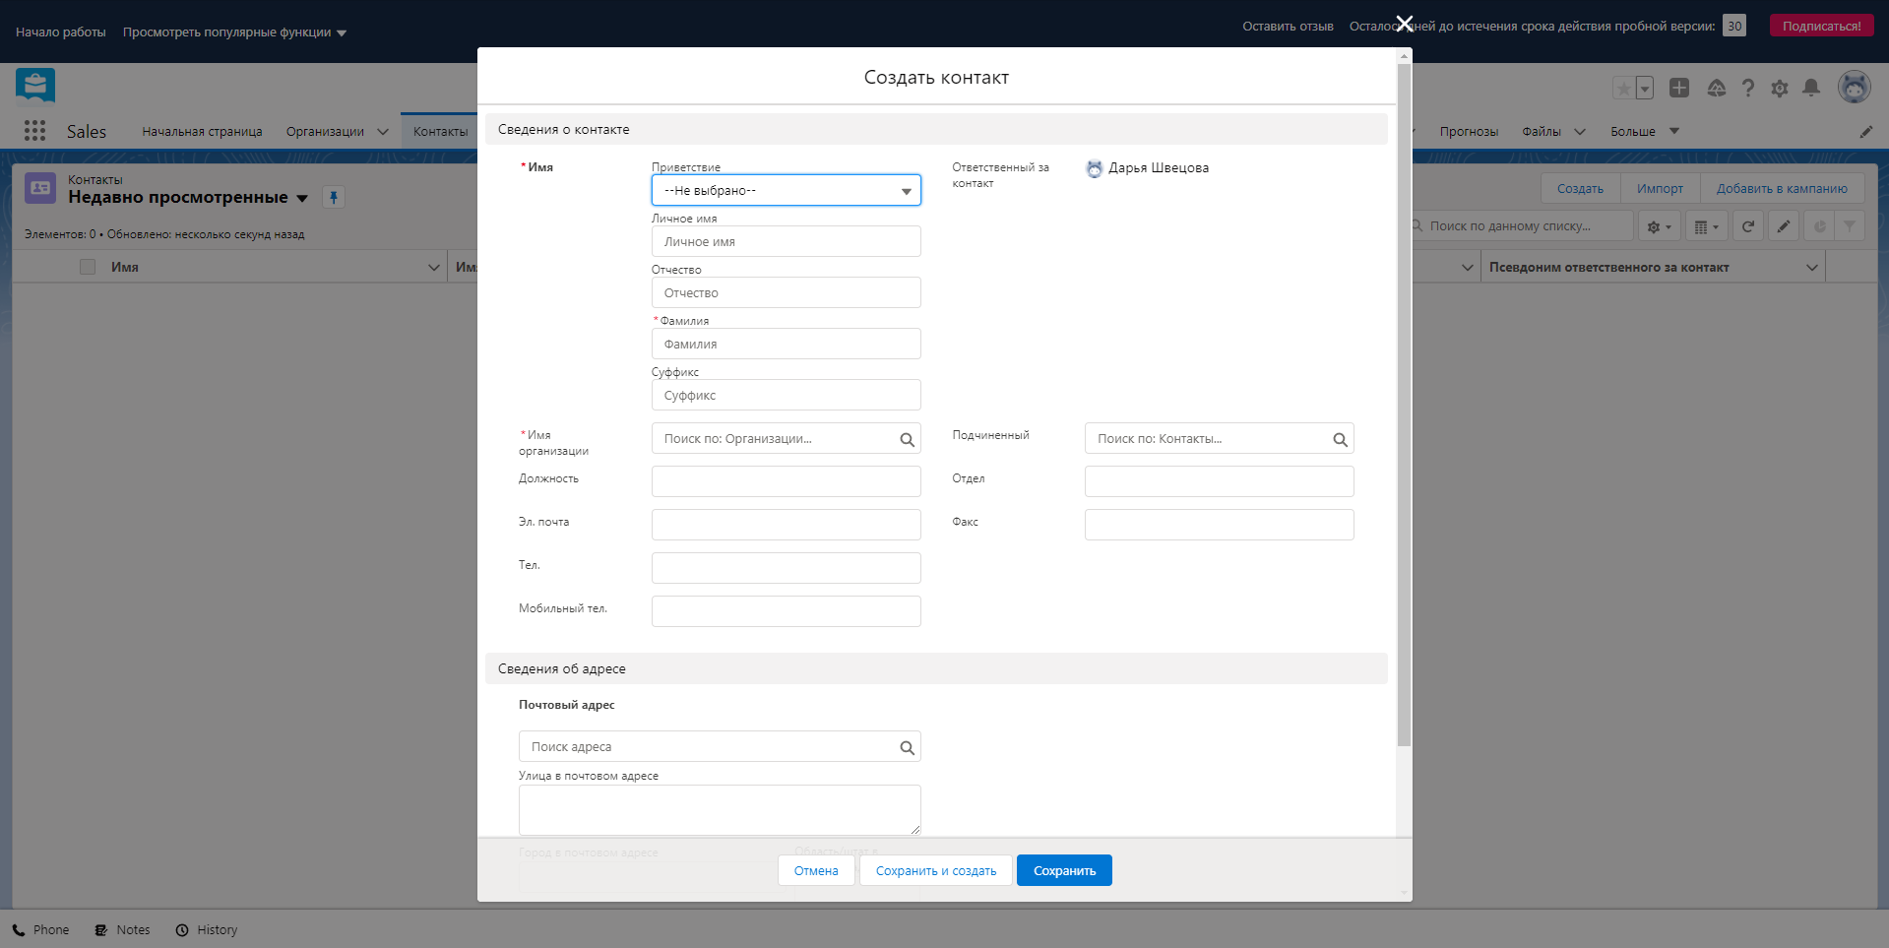Click the dialog vertical scrollbar

pos(1404,404)
